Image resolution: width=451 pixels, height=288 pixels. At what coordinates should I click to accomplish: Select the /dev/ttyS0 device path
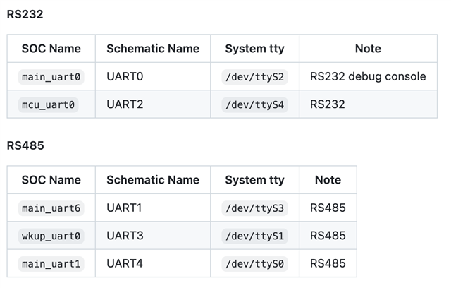pos(254,263)
